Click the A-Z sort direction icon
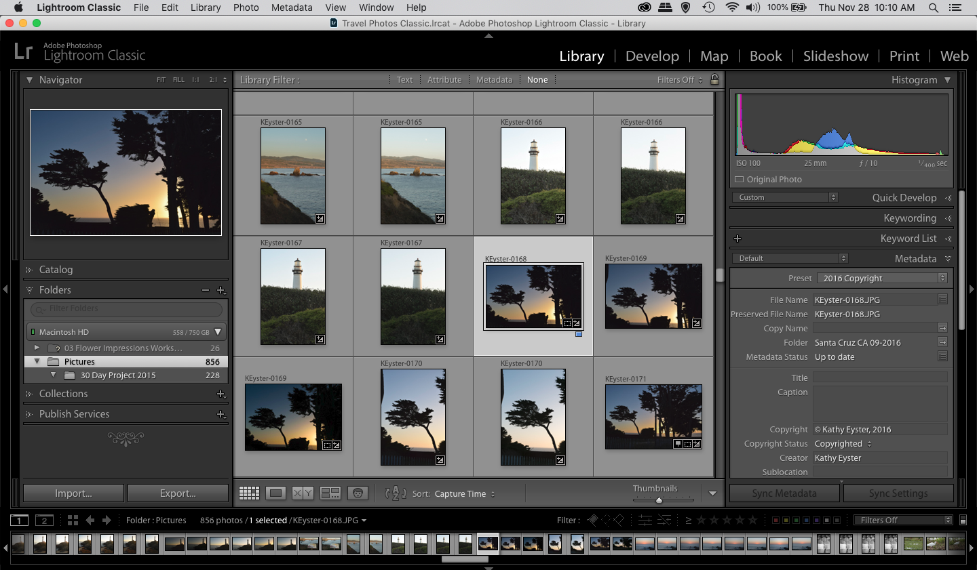 pyautogui.click(x=394, y=493)
